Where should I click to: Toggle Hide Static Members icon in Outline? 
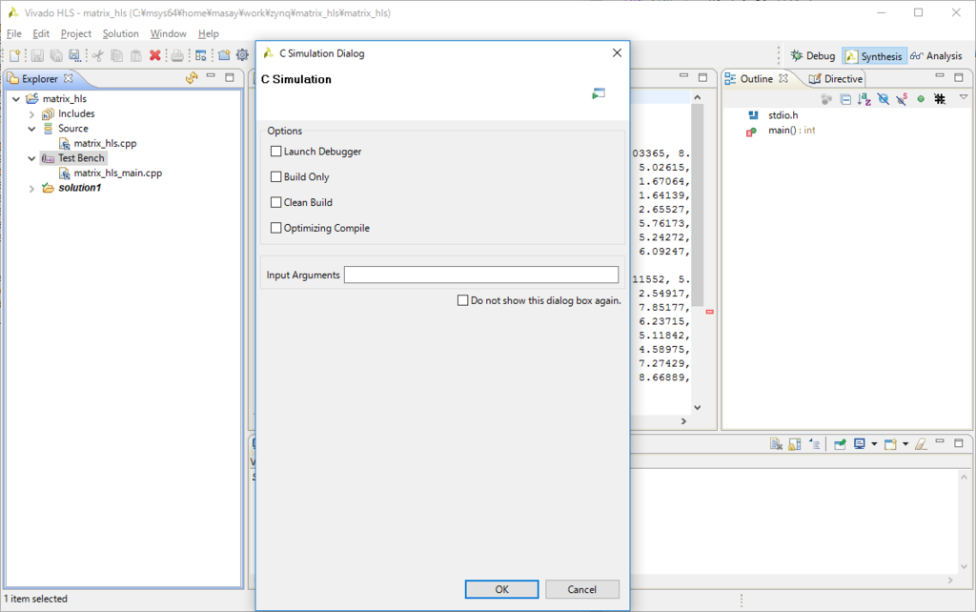[902, 99]
